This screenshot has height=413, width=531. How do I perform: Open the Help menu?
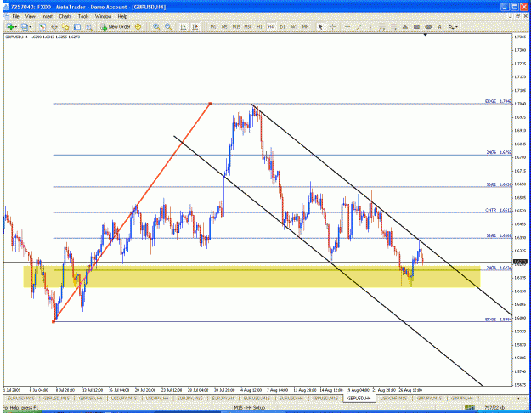point(122,16)
